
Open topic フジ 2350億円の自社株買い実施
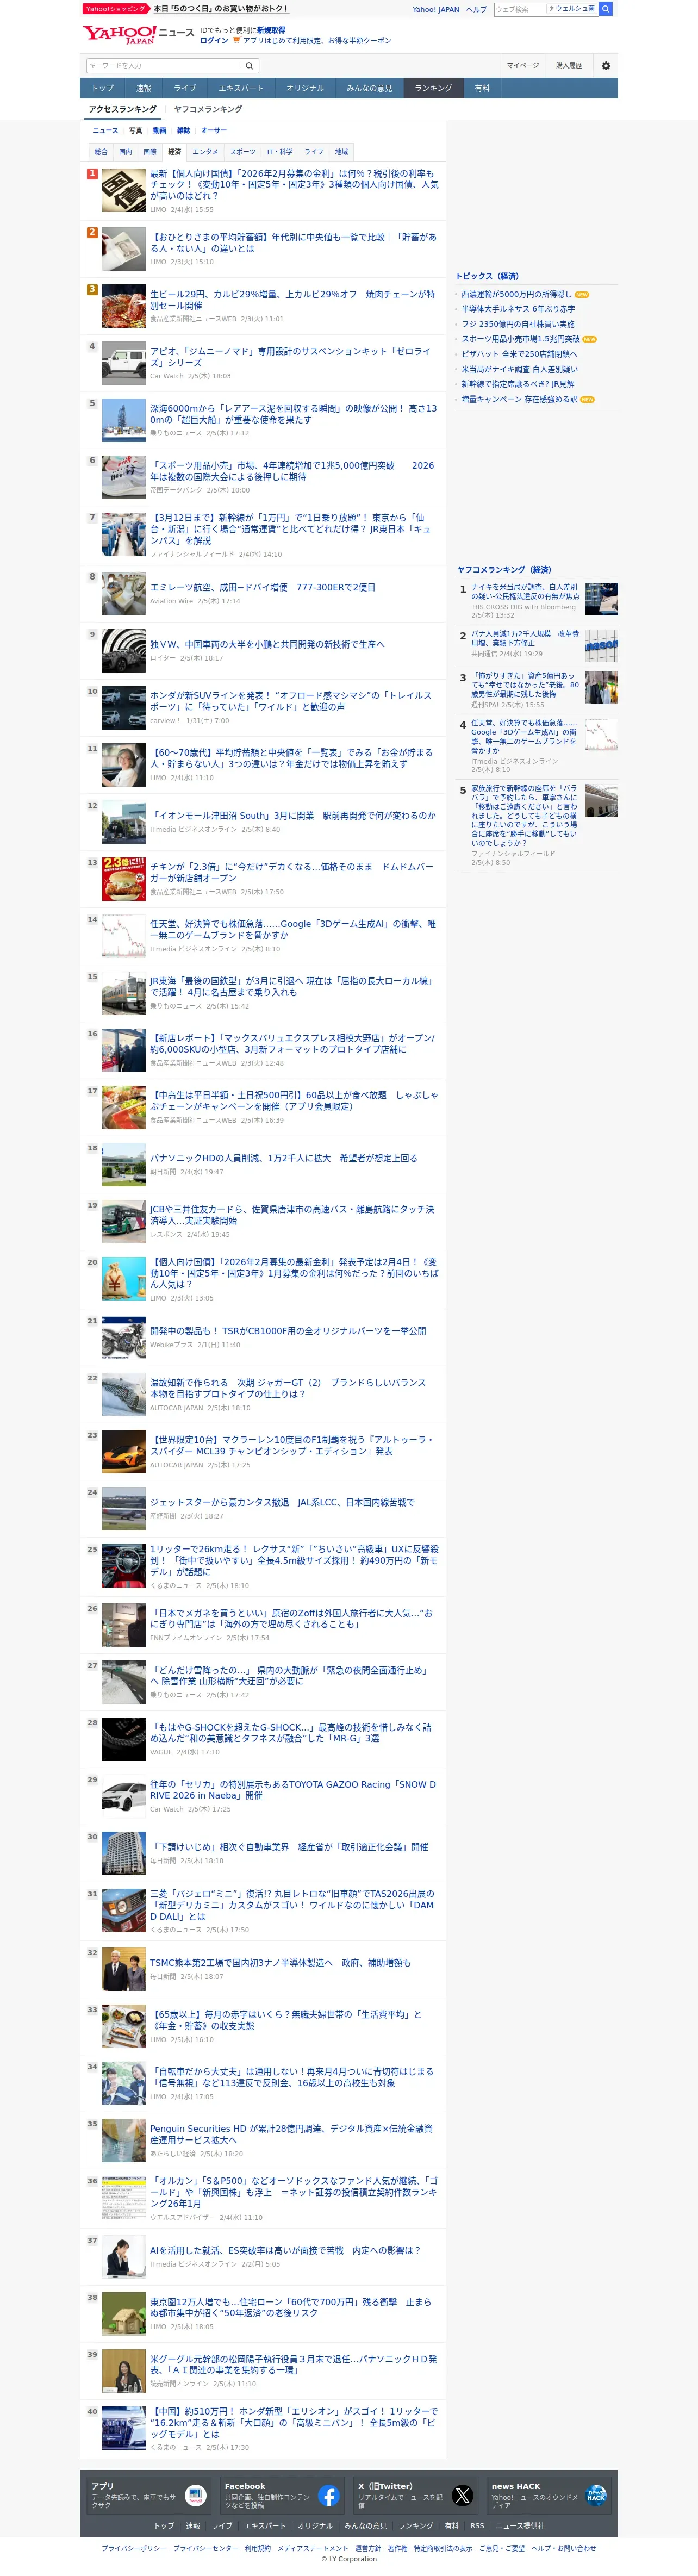pos(518,324)
